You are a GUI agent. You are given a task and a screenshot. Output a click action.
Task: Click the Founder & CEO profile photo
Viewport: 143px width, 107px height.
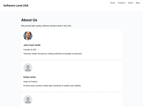pos(28,36)
